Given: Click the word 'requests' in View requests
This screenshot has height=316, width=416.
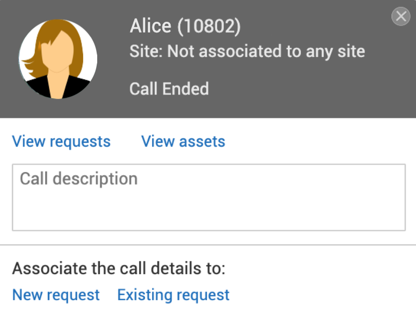Looking at the screenshot, I should click(x=80, y=142).
